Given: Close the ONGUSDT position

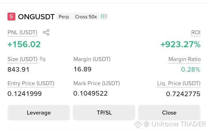Looking at the screenshot, I should (x=169, y=113).
